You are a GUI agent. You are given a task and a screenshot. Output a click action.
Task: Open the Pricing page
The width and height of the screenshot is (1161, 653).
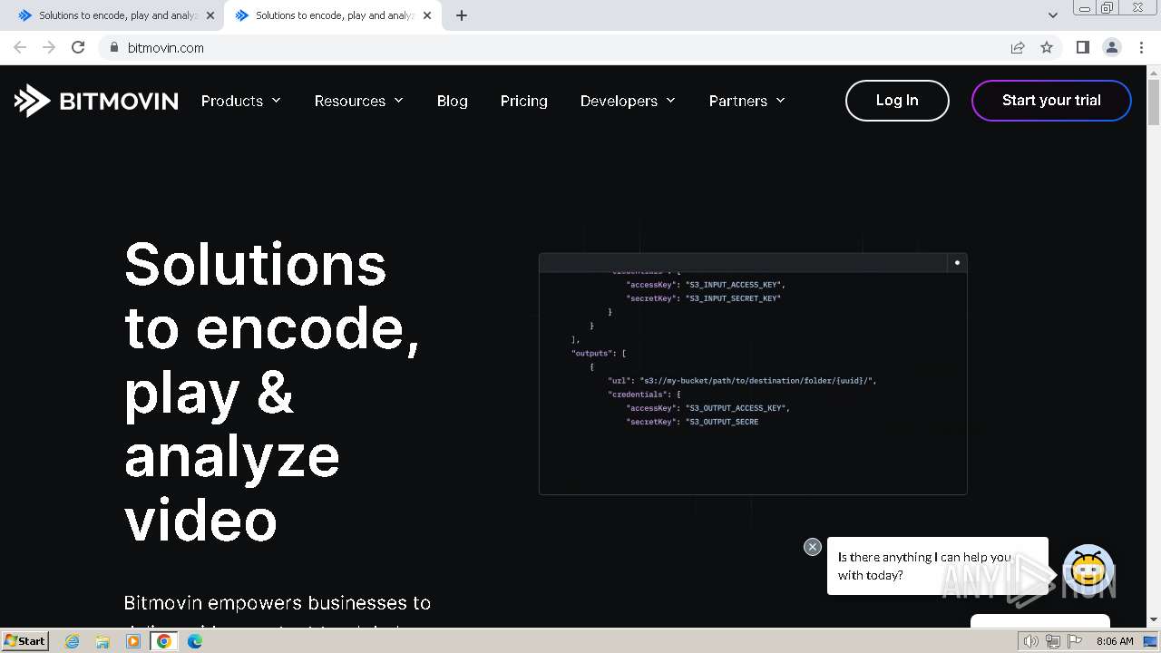click(524, 101)
